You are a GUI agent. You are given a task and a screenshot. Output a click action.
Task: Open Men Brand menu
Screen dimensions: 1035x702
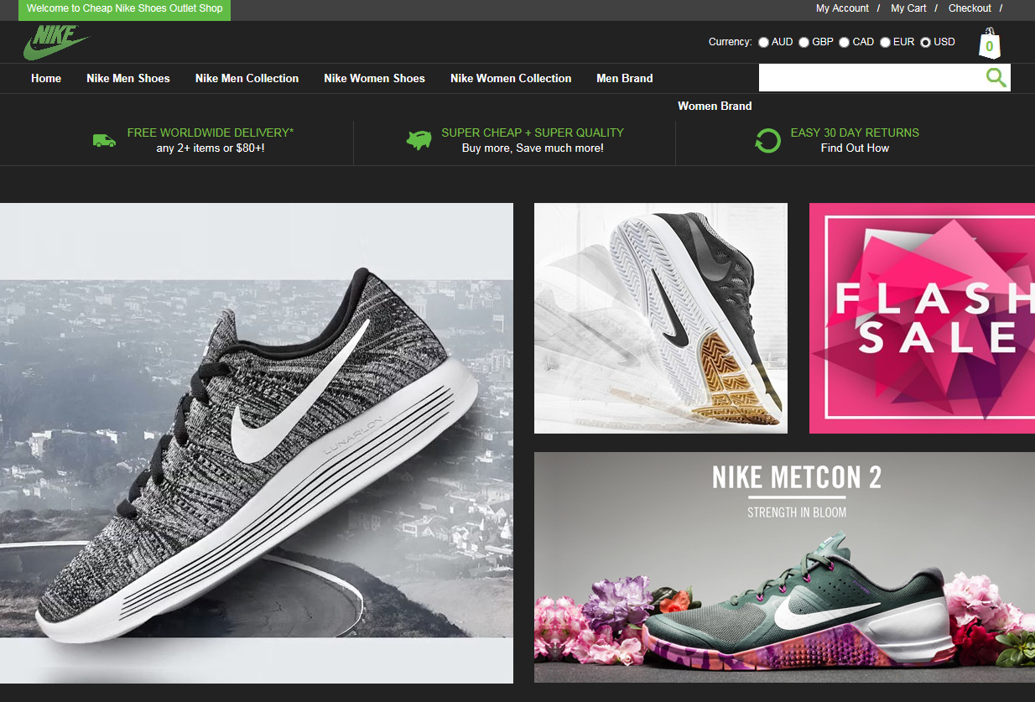click(625, 78)
